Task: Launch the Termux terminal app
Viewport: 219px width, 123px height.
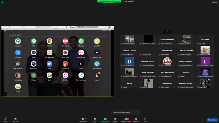Action: (x=81, y=64)
